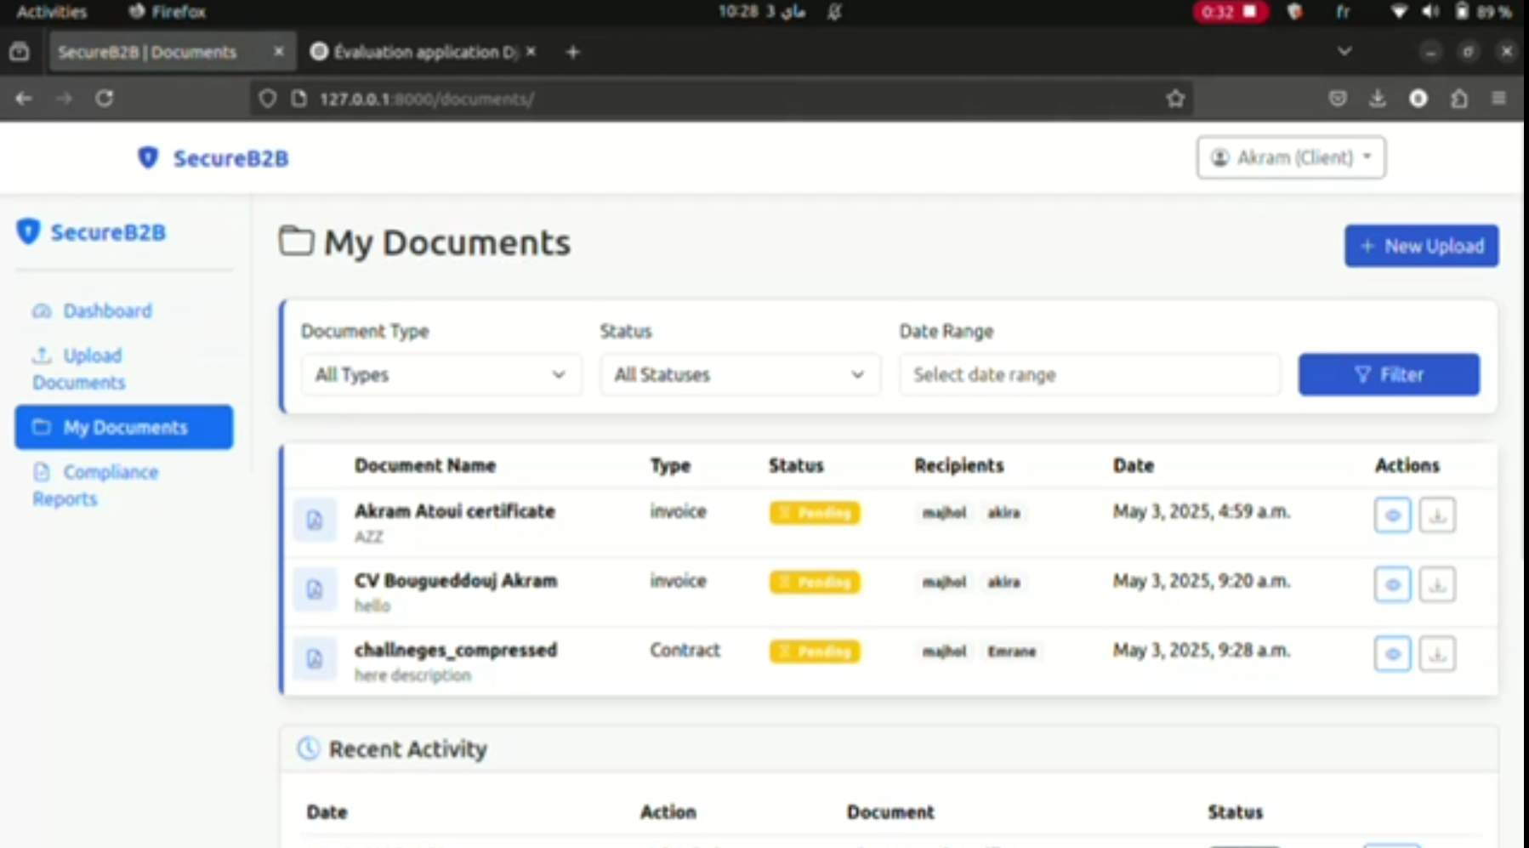Open the Status filter dropdown
This screenshot has height=848, width=1529.
point(740,374)
